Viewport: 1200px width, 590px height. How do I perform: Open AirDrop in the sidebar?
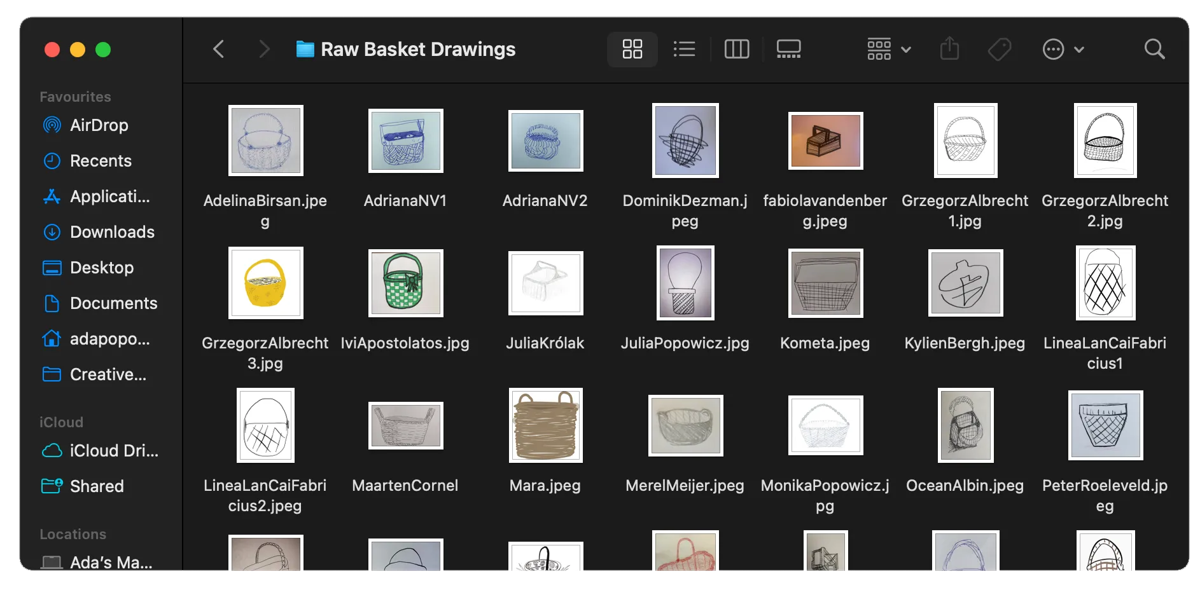[x=99, y=125]
